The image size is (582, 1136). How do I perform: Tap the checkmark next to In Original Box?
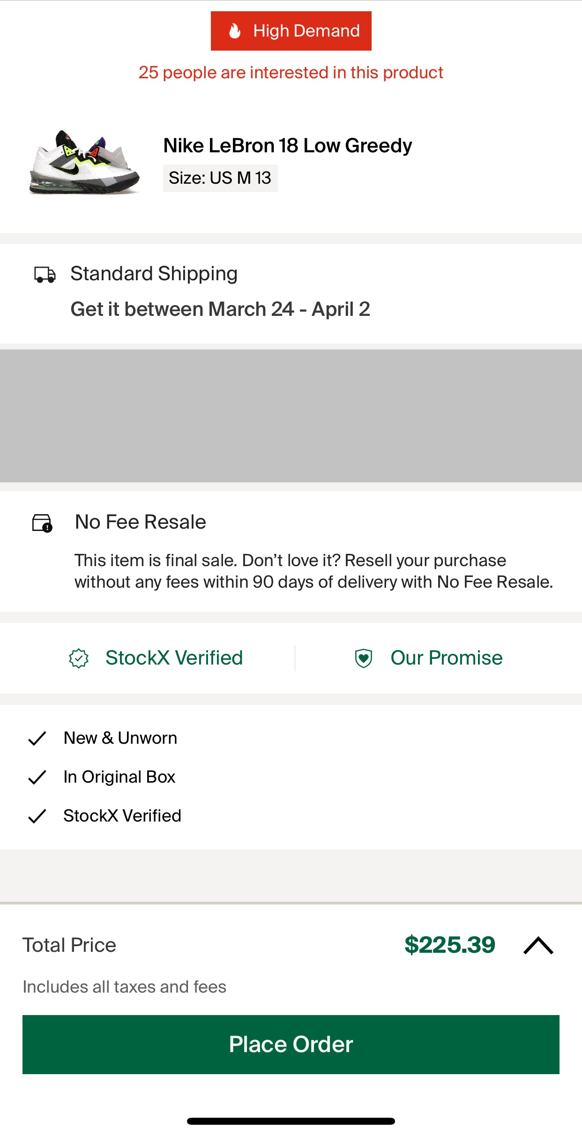tap(37, 777)
